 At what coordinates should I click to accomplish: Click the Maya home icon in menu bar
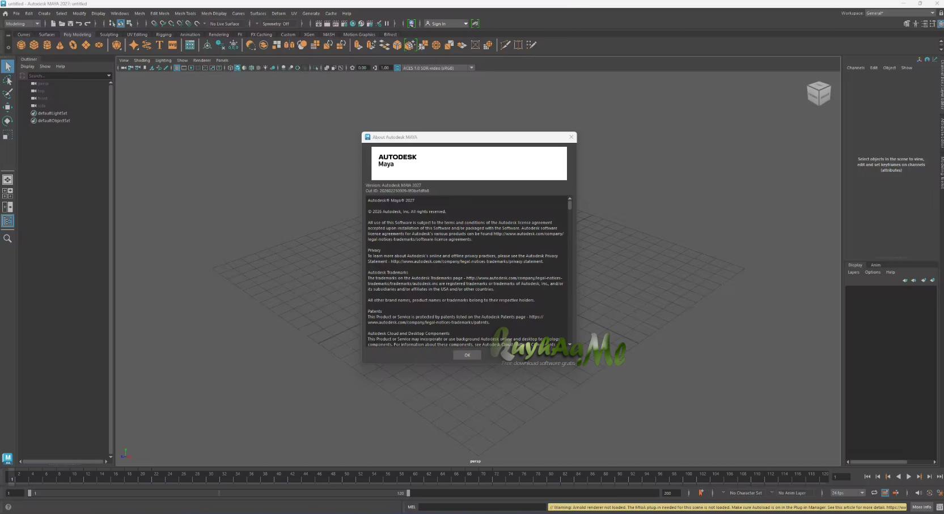point(6,14)
